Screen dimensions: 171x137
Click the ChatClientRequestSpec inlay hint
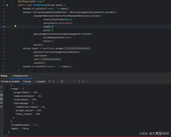(78, 48)
